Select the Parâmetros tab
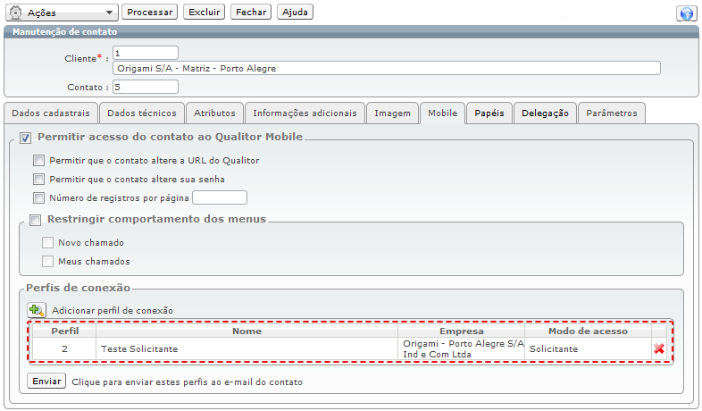 [x=612, y=113]
